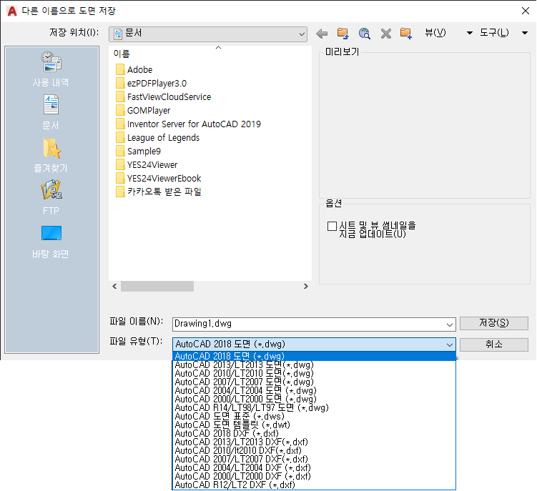
Task: Go up one folder level
Action: click(x=343, y=33)
